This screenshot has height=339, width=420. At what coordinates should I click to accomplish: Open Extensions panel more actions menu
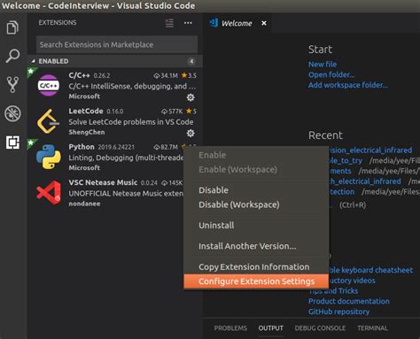point(188,23)
